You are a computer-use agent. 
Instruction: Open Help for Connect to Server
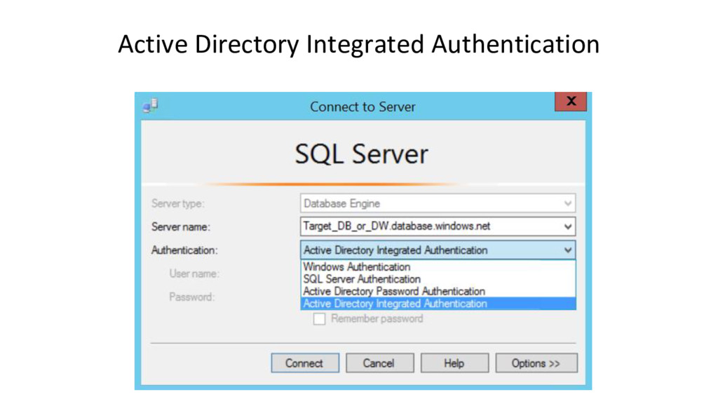[x=454, y=363]
